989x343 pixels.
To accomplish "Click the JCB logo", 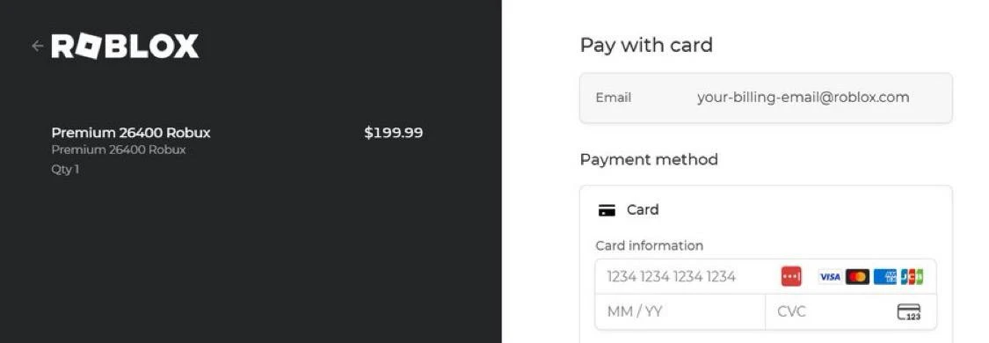I will [912, 277].
